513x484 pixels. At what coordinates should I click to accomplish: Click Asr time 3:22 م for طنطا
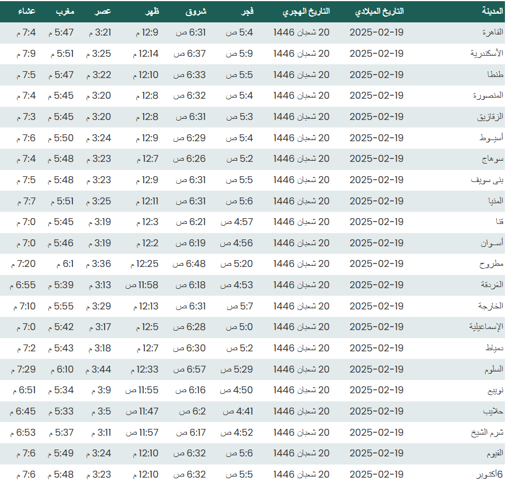(x=99, y=75)
